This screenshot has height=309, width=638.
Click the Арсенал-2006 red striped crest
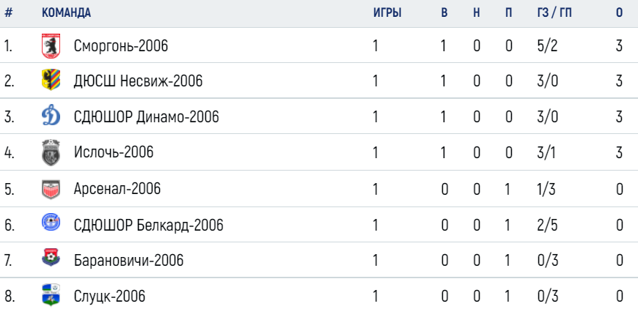tap(51, 189)
